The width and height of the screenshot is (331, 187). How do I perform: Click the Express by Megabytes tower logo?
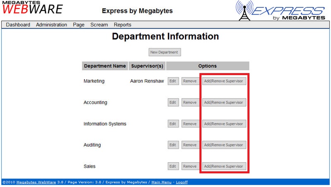point(280,11)
